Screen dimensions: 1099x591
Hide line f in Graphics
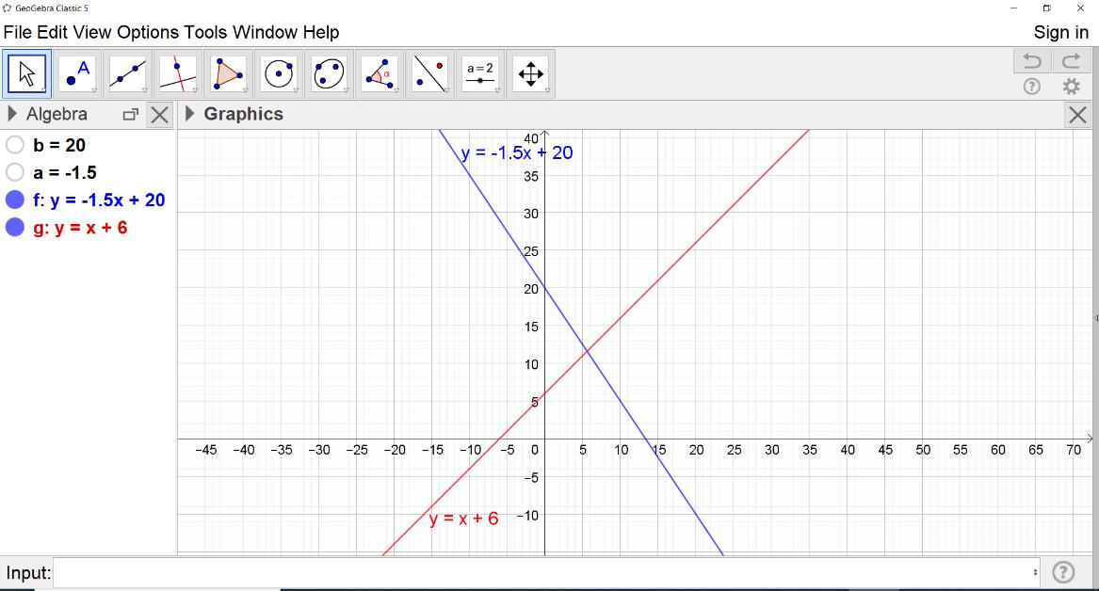pos(15,200)
